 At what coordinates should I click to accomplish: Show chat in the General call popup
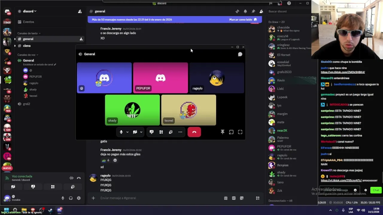pyautogui.click(x=240, y=54)
